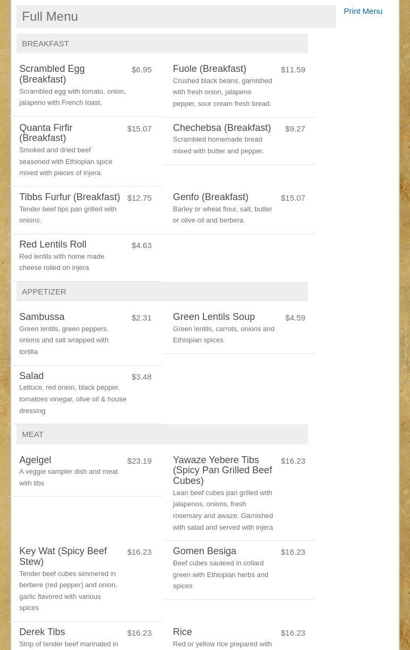This screenshot has width=410, height=650.
Task: Select the MEAT section header
Action: point(32,434)
